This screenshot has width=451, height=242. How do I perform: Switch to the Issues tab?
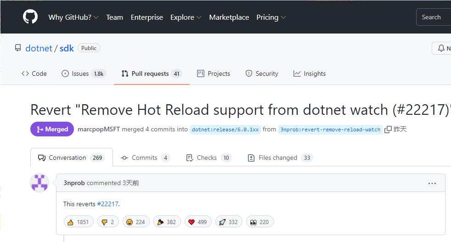(84, 73)
